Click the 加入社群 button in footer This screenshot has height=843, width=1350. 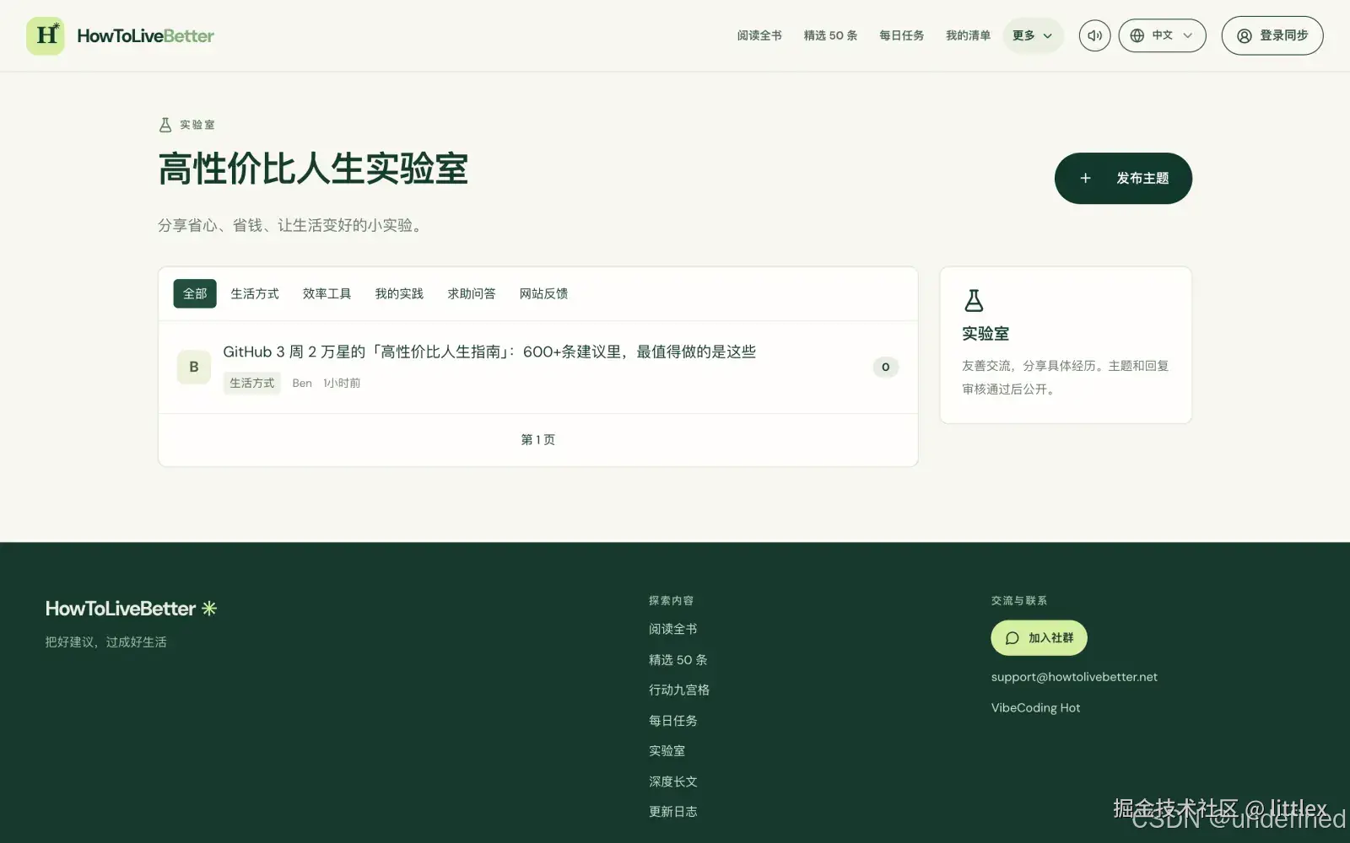(x=1039, y=638)
